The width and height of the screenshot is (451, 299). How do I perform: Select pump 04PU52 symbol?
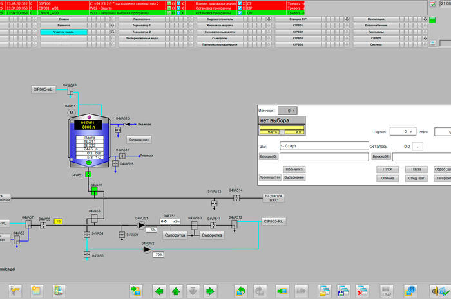coord(148,249)
